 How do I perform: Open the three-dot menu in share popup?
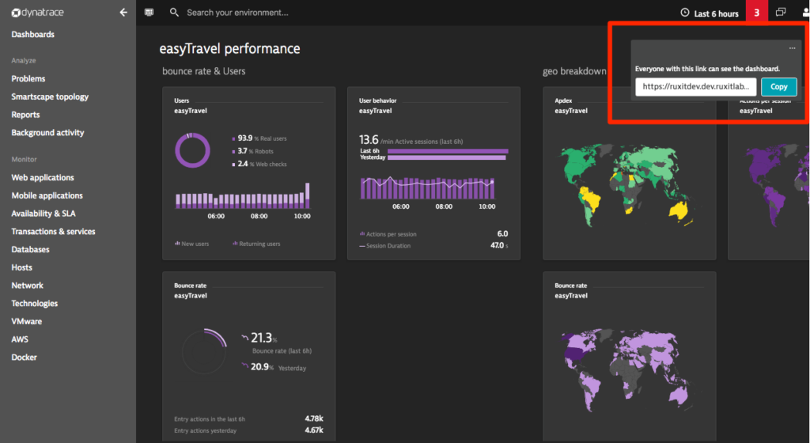coord(792,48)
